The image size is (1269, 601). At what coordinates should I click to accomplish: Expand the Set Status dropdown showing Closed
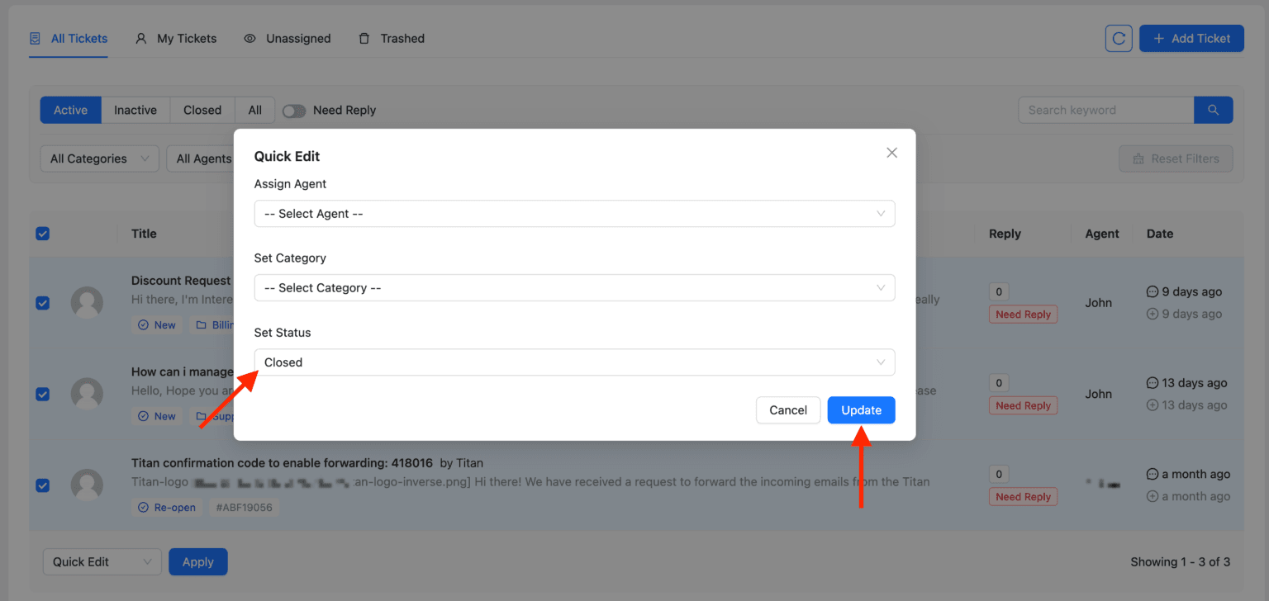(574, 362)
